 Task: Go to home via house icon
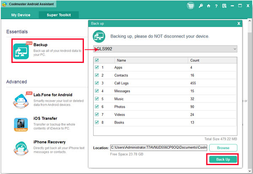pos(209,6)
